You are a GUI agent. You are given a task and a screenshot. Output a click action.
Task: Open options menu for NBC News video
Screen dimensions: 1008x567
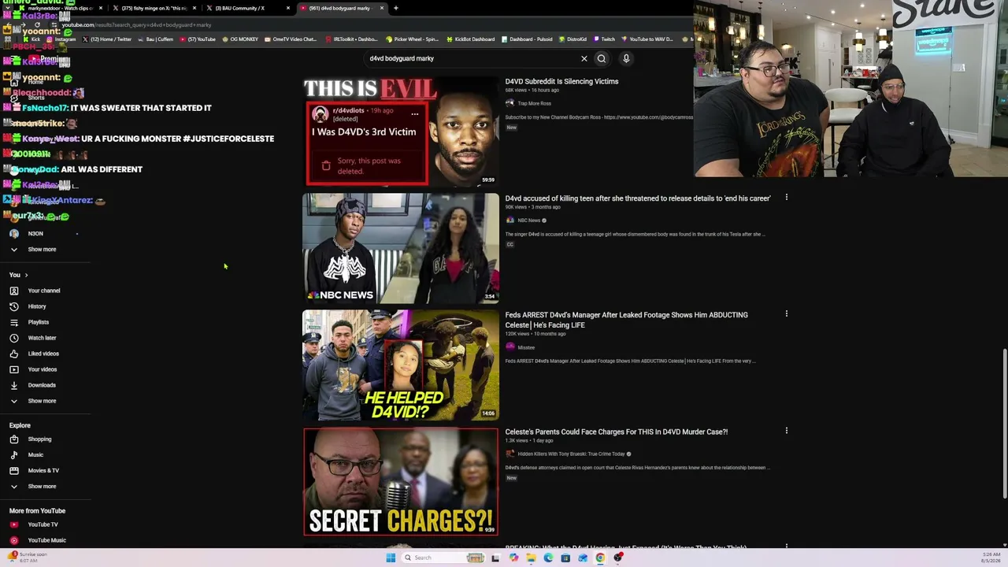pos(786,198)
